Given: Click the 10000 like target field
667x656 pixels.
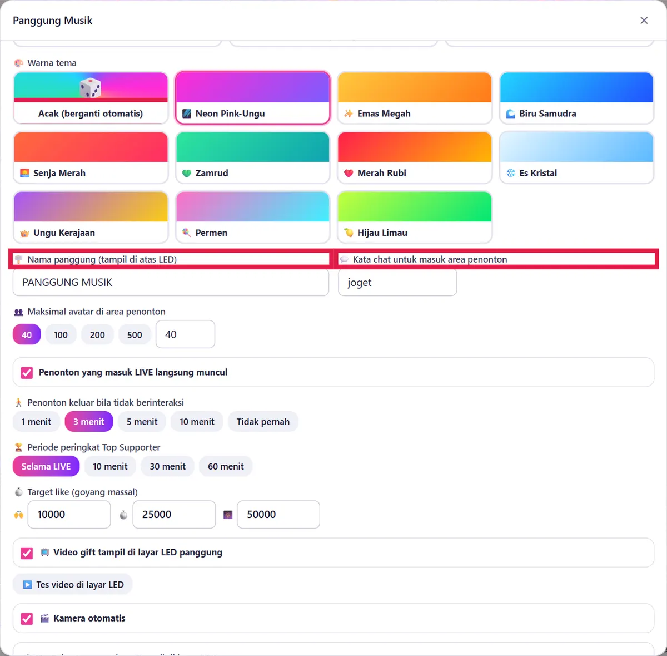Looking at the screenshot, I should tap(69, 515).
